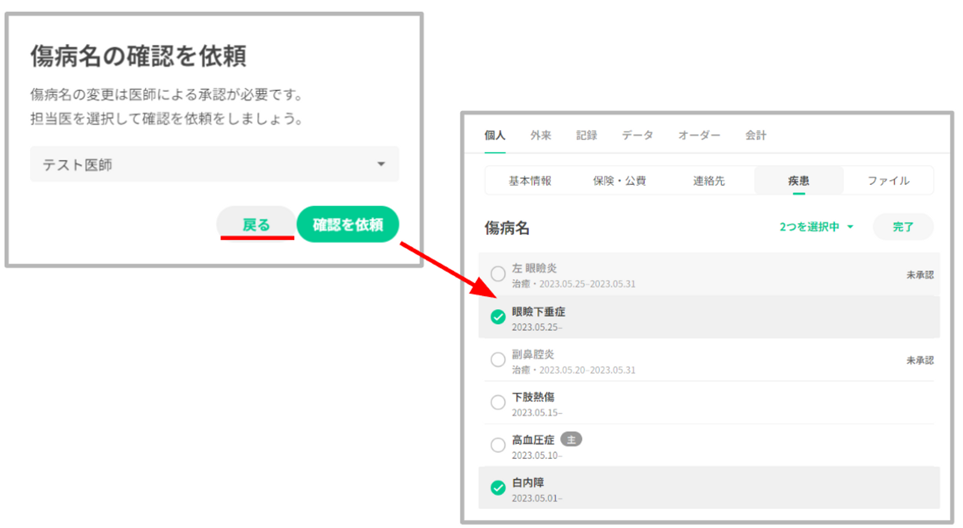The image size is (963, 528).
Task: Open the ファイル sub-tab
Action: pos(888,181)
